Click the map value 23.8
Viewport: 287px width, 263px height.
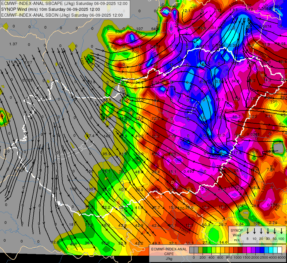[x=91, y=82]
